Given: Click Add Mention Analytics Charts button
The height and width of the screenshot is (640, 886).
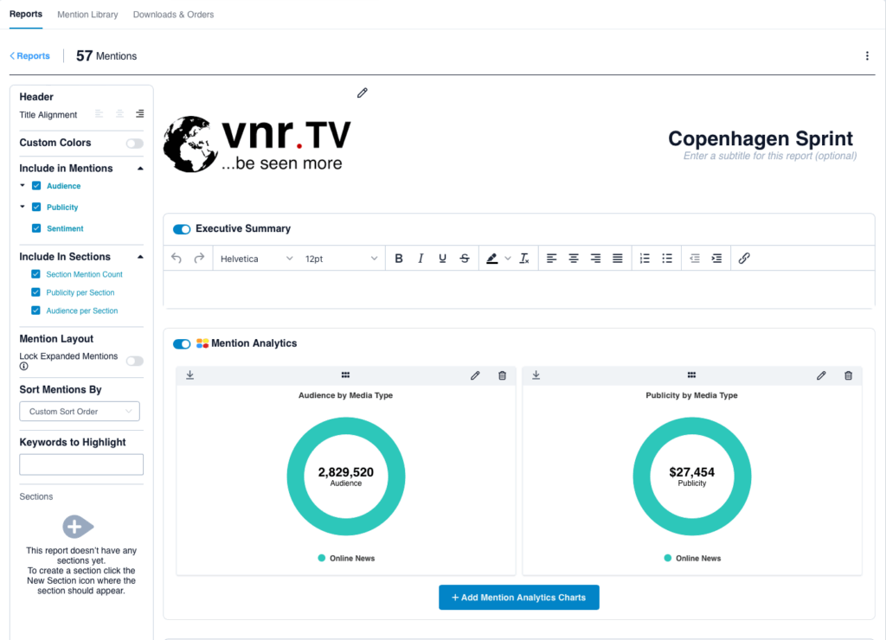Looking at the screenshot, I should [x=518, y=598].
